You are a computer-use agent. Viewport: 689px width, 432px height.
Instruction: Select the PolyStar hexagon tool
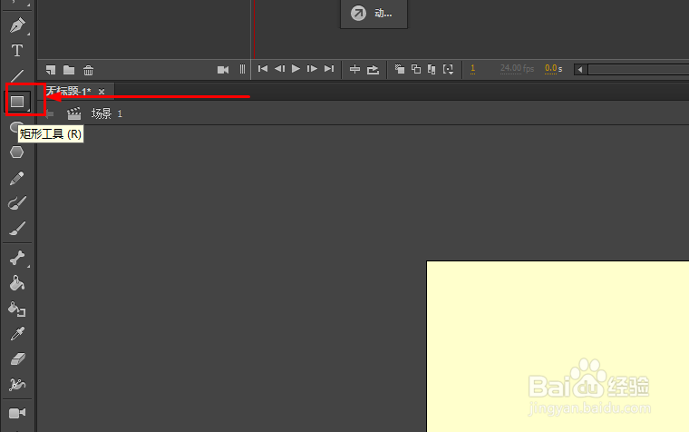[x=16, y=152]
